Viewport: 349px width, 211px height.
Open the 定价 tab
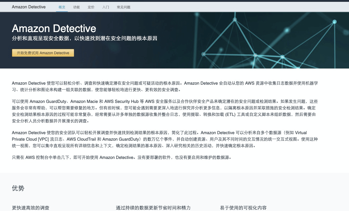[91, 7]
